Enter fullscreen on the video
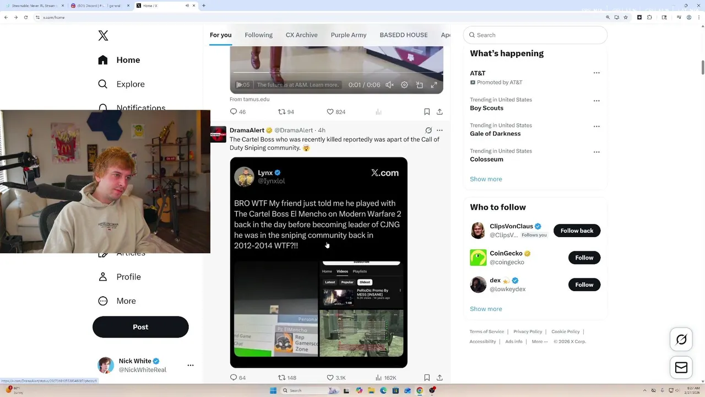This screenshot has height=397, width=705. click(x=434, y=85)
